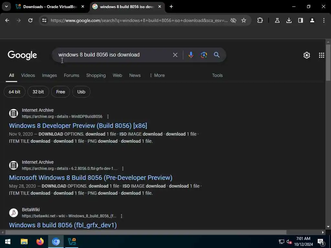This screenshot has height=248, width=331.
Task: Switch to Forums results
Action: click(x=71, y=76)
